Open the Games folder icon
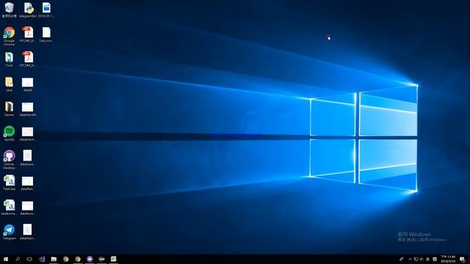Viewport: 470px width, 264px height. (9, 109)
